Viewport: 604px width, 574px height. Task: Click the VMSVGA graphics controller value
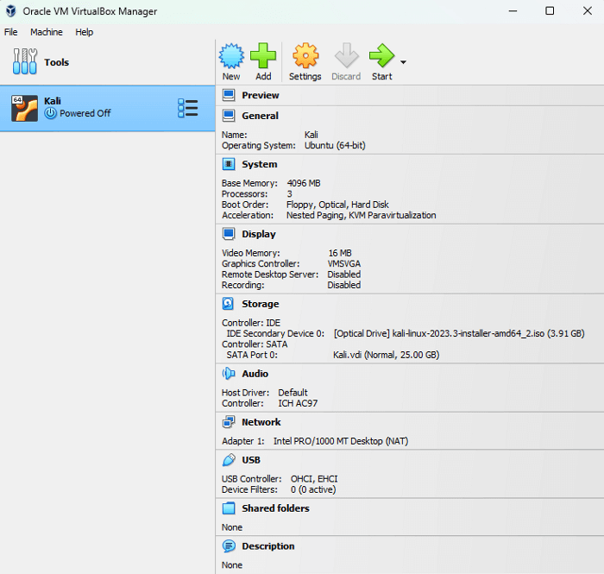point(344,263)
